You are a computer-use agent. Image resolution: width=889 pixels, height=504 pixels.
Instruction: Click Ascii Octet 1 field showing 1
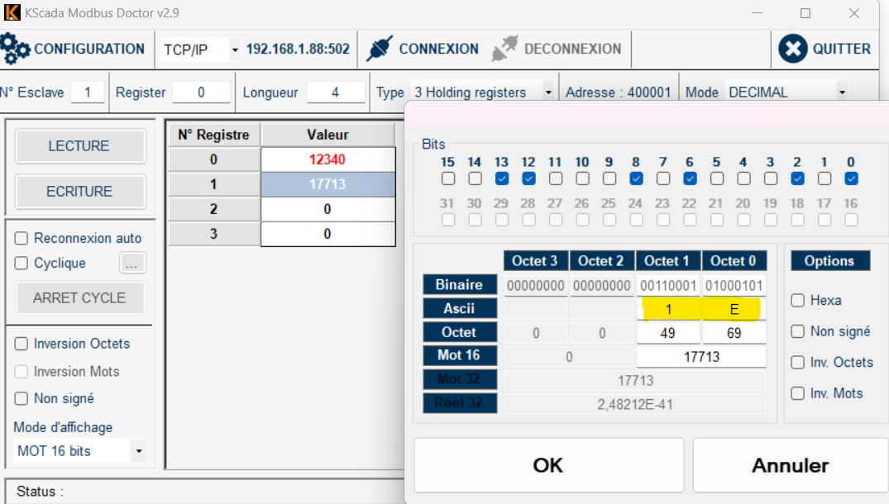668,309
